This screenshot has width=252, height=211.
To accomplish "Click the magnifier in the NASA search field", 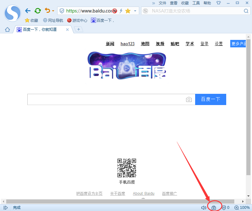I will pos(246,11).
